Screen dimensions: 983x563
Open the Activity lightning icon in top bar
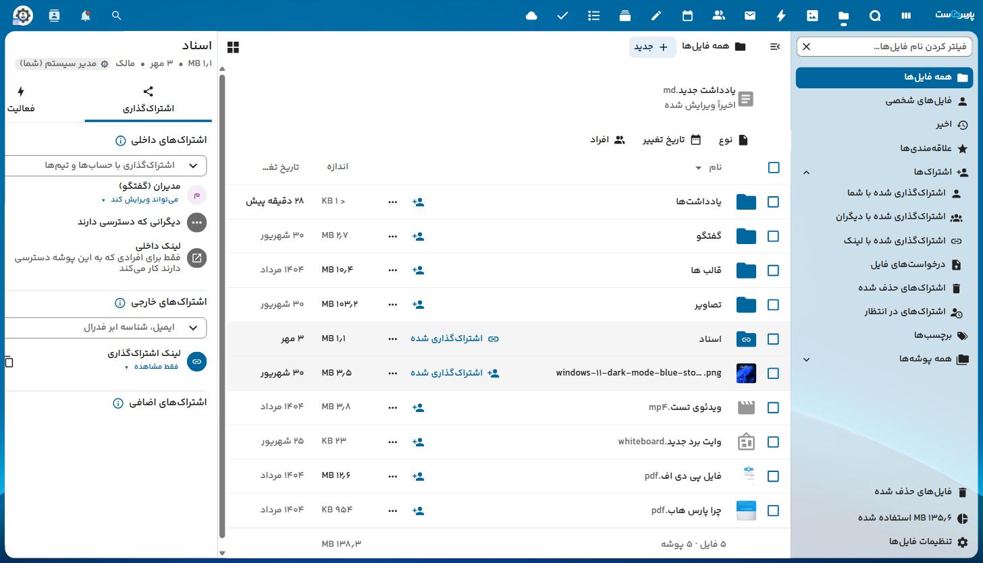(x=781, y=16)
